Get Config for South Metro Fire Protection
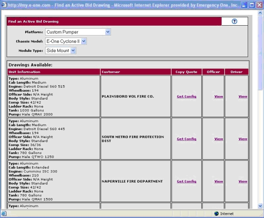This screenshot has width=264, height=218. (187, 139)
